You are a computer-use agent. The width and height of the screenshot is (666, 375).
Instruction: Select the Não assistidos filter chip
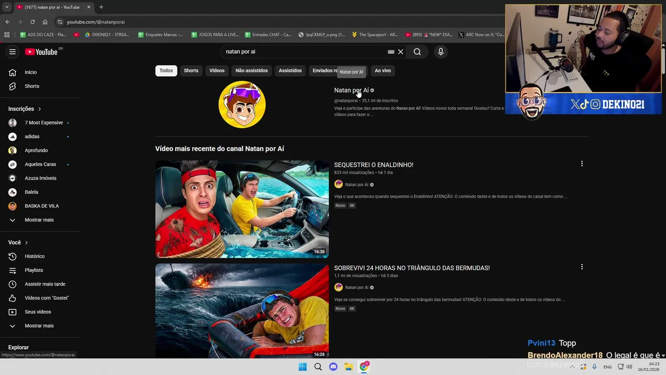click(251, 71)
